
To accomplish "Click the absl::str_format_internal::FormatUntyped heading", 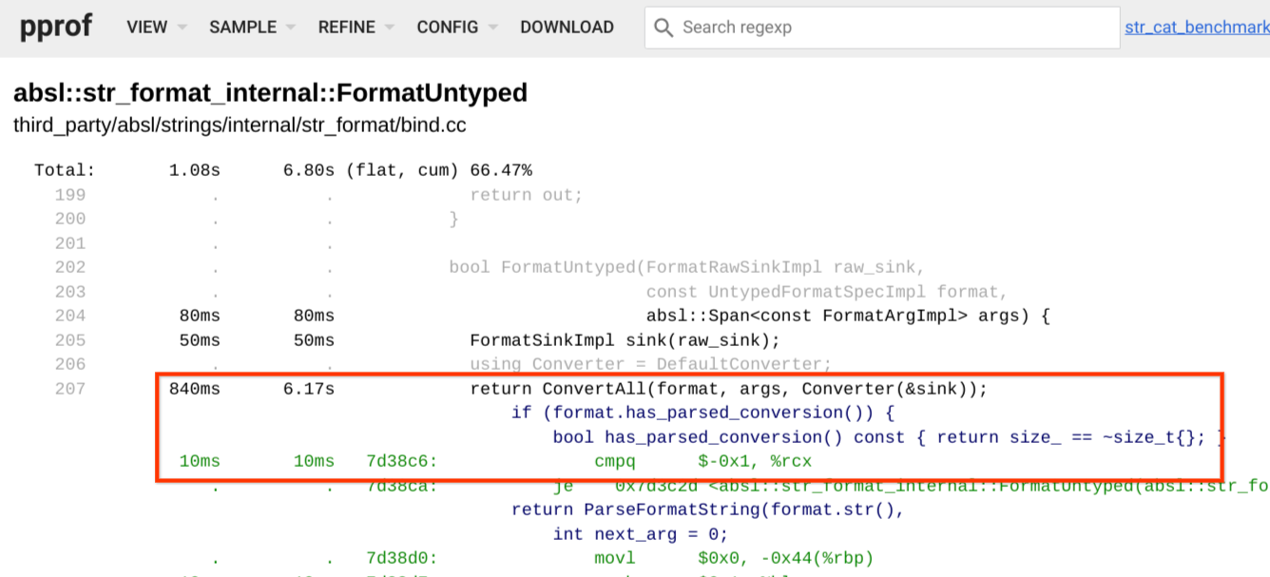I will click(270, 93).
